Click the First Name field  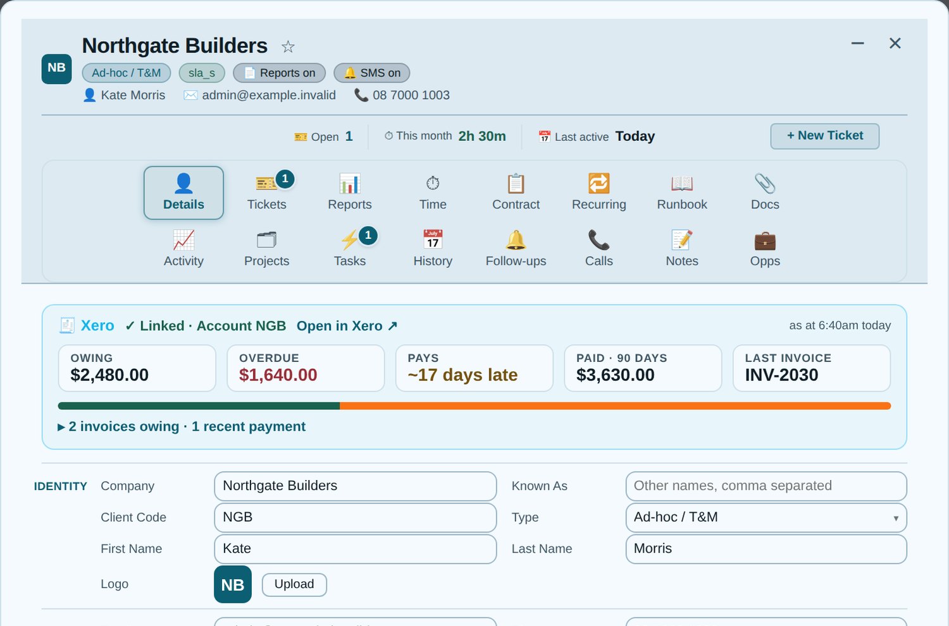pos(356,549)
